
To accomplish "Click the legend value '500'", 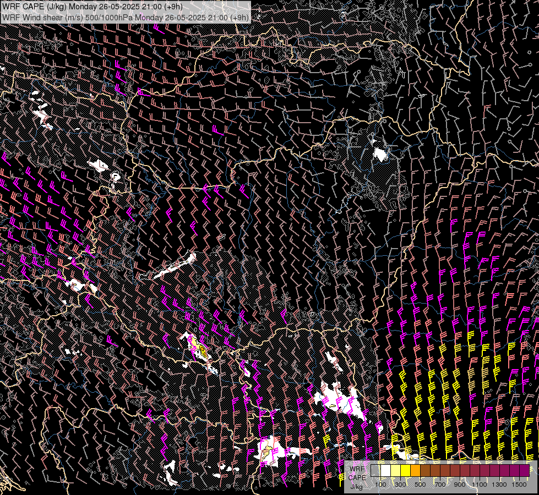I will coord(420,485).
